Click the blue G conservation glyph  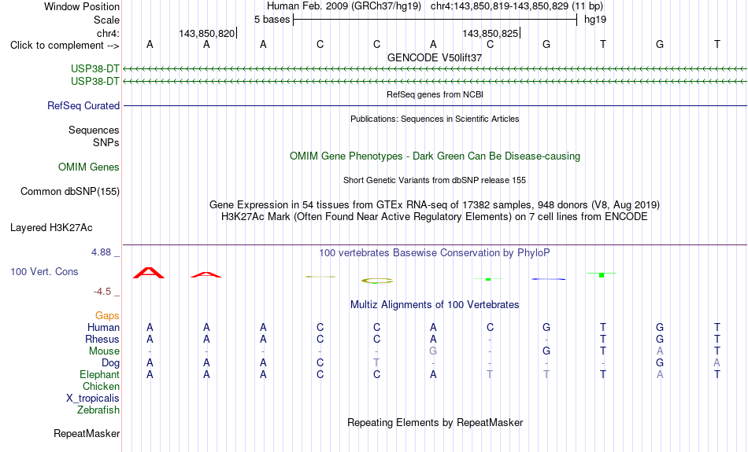tap(549, 279)
